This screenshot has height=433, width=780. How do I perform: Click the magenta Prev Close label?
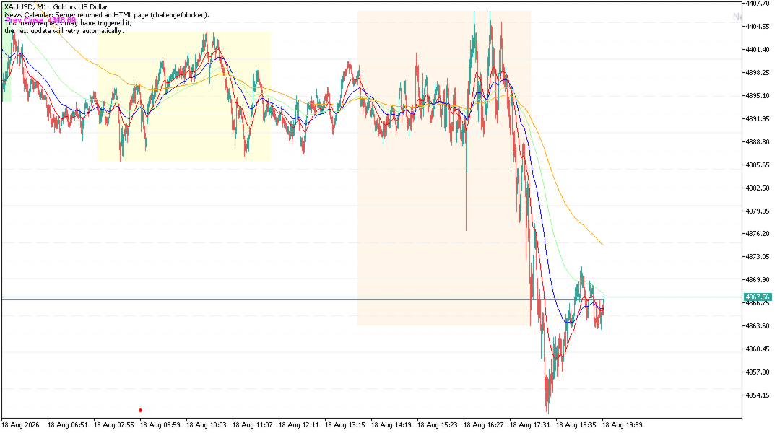pos(40,21)
